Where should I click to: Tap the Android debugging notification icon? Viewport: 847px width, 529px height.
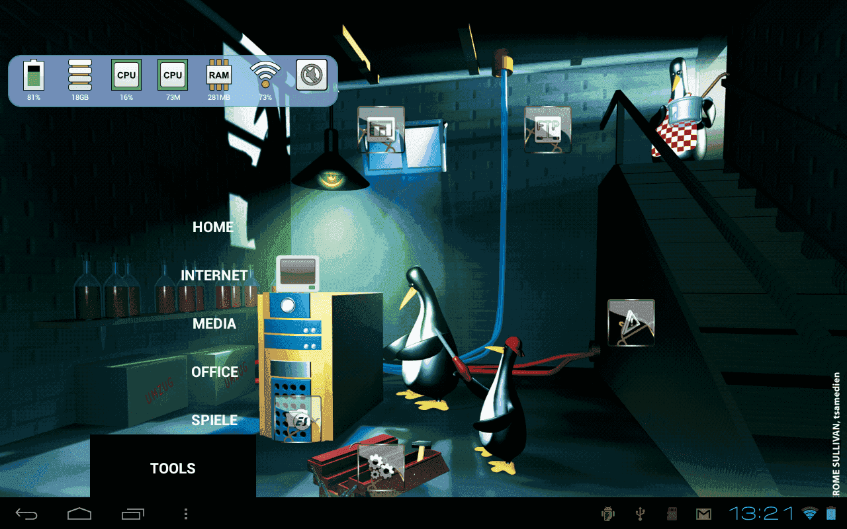tap(608, 513)
